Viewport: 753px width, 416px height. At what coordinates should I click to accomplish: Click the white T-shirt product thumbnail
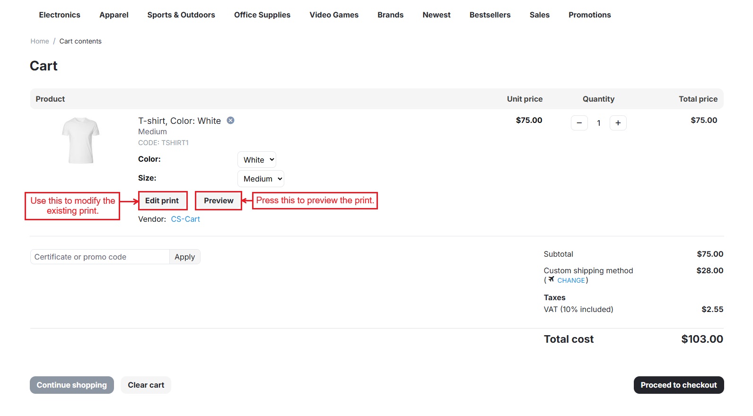(81, 140)
